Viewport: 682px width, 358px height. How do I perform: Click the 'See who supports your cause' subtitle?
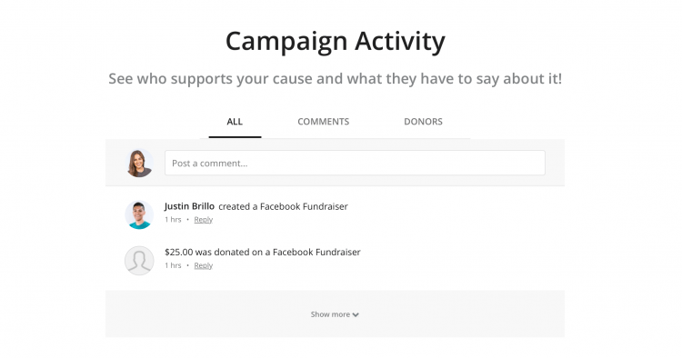tap(335, 79)
